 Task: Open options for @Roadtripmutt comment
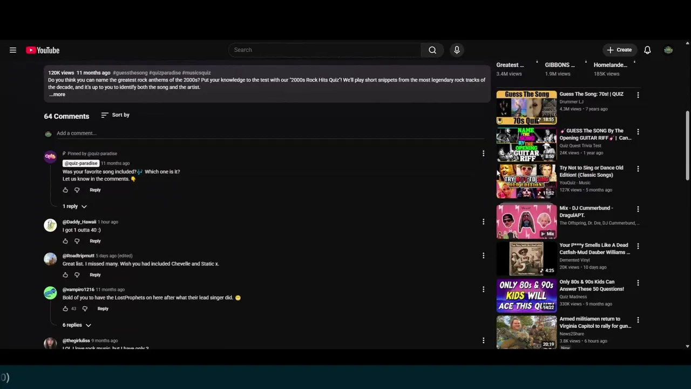[483, 256]
